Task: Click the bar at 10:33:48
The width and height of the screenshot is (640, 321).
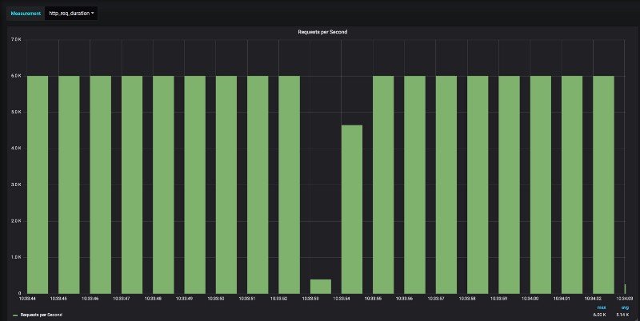Action: click(x=163, y=184)
